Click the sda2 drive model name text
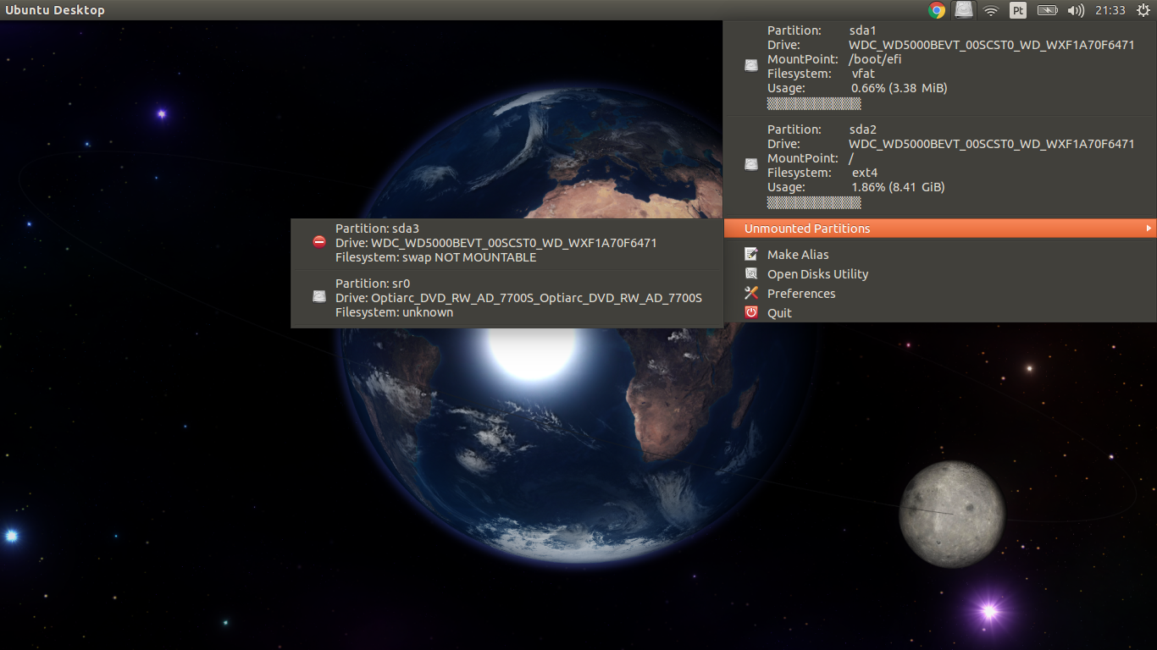Screen dimensions: 1157x650 (x=992, y=144)
